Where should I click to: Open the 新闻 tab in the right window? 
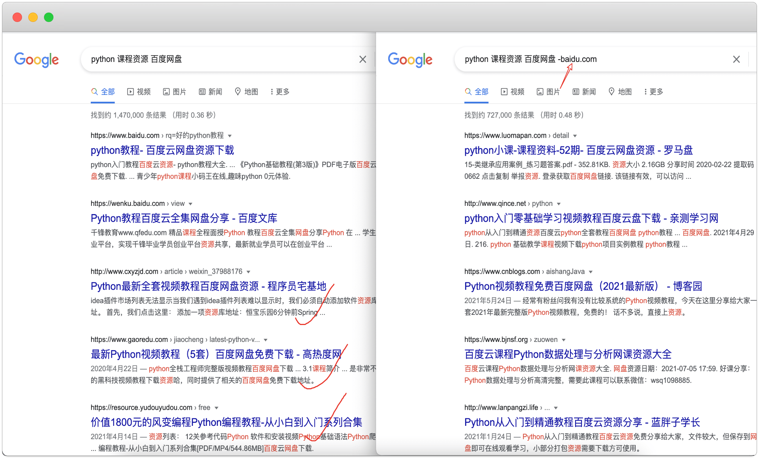pos(584,92)
